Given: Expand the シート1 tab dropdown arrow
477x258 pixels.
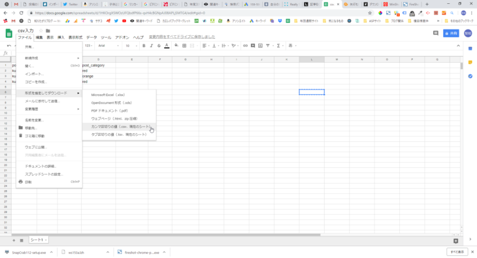Looking at the screenshot, I should 46,240.
